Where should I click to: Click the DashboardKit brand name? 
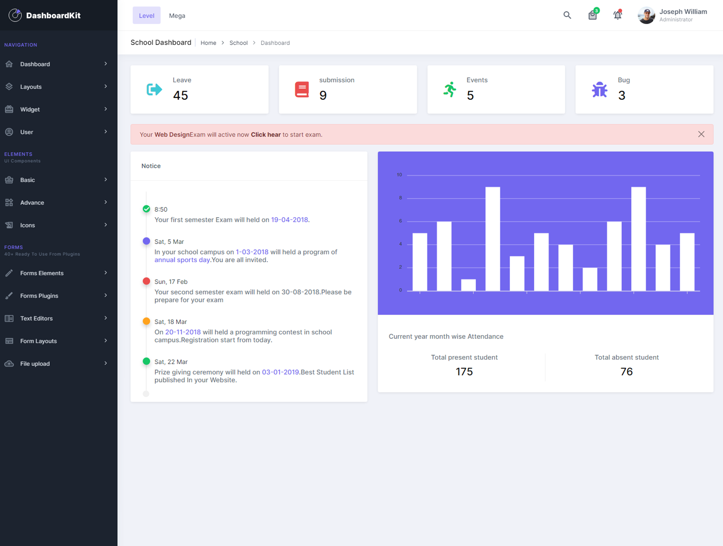(53, 15)
